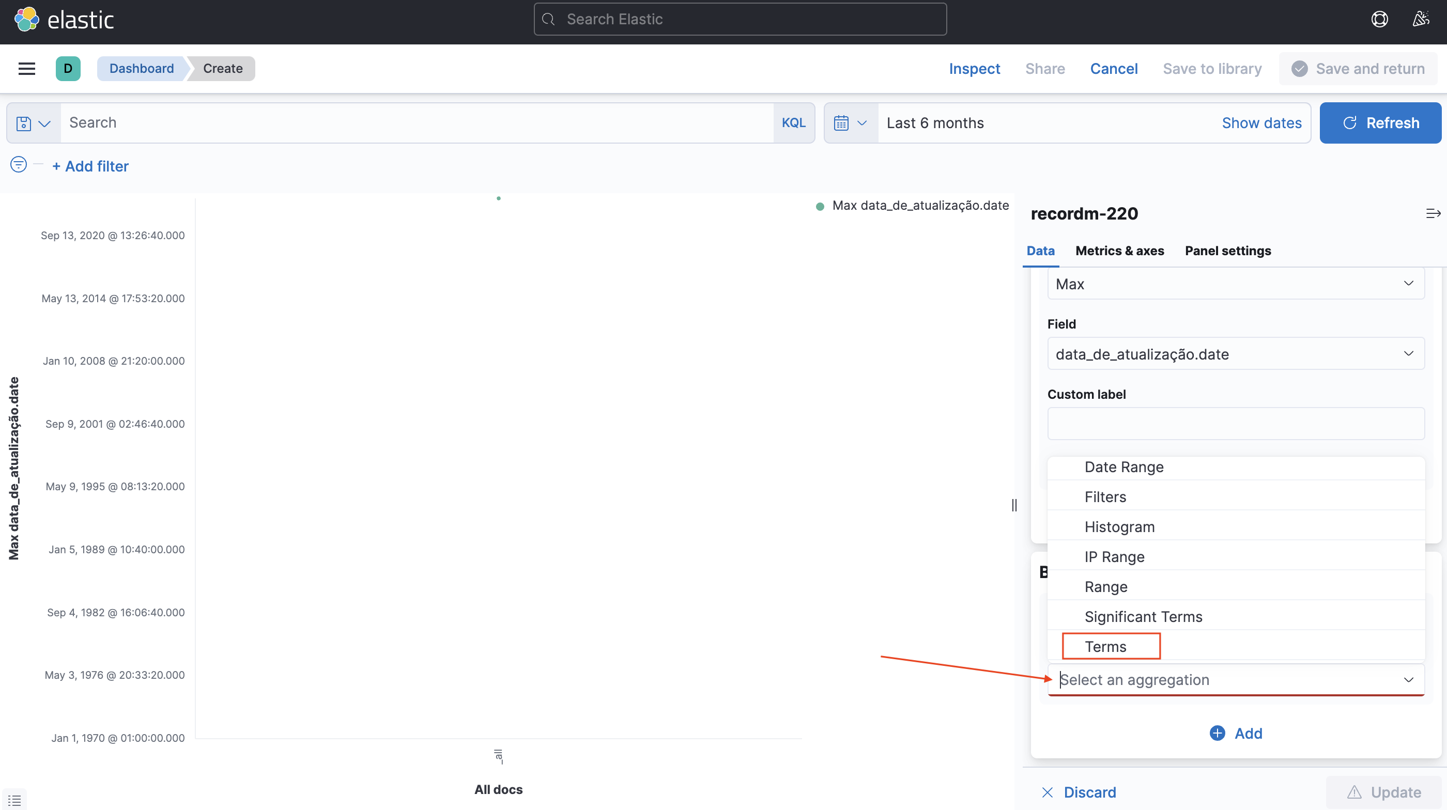
Task: Go to the Dashboard breadcrumb
Action: tap(142, 69)
